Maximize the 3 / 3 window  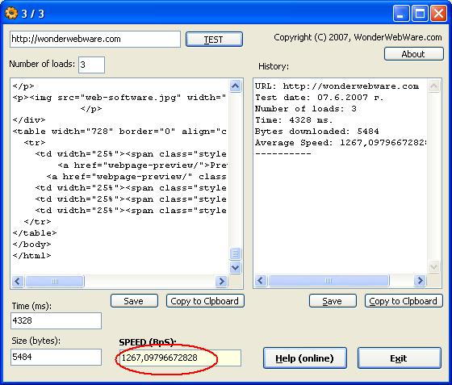pos(420,14)
